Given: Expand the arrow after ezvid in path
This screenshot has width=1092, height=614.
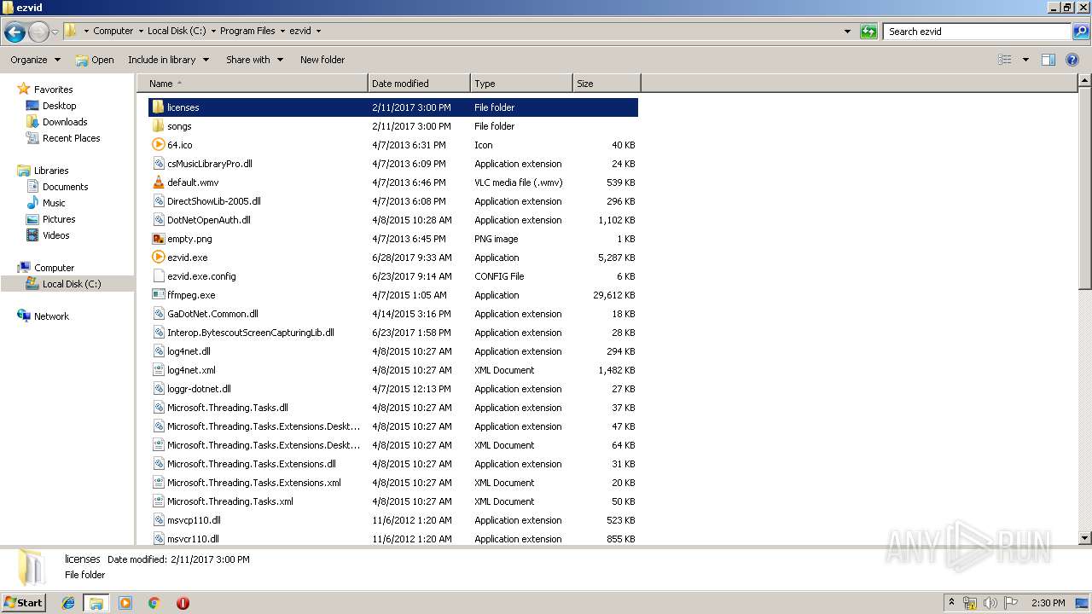Looking at the screenshot, I should pos(319,31).
